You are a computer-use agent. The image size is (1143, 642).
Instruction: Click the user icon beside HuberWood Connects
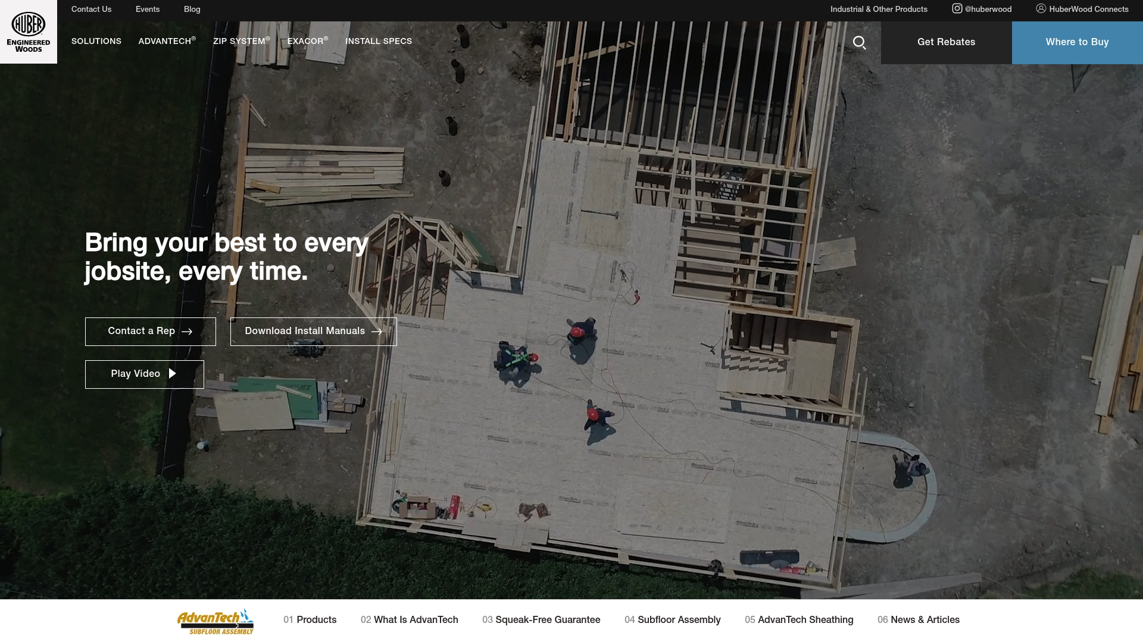click(1041, 8)
